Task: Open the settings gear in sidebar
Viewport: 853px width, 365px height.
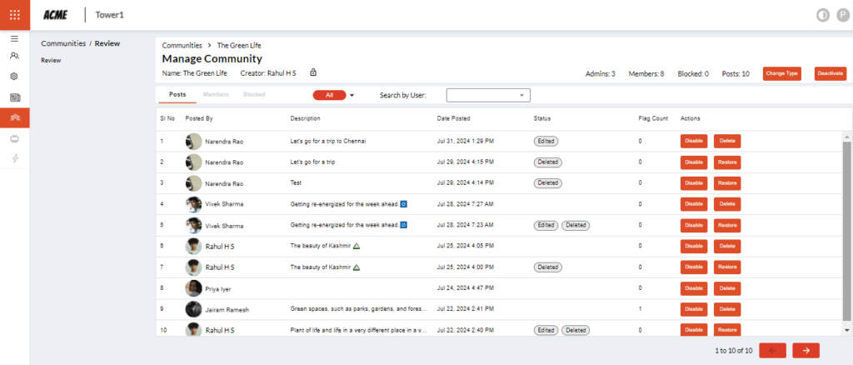Action: click(x=14, y=77)
